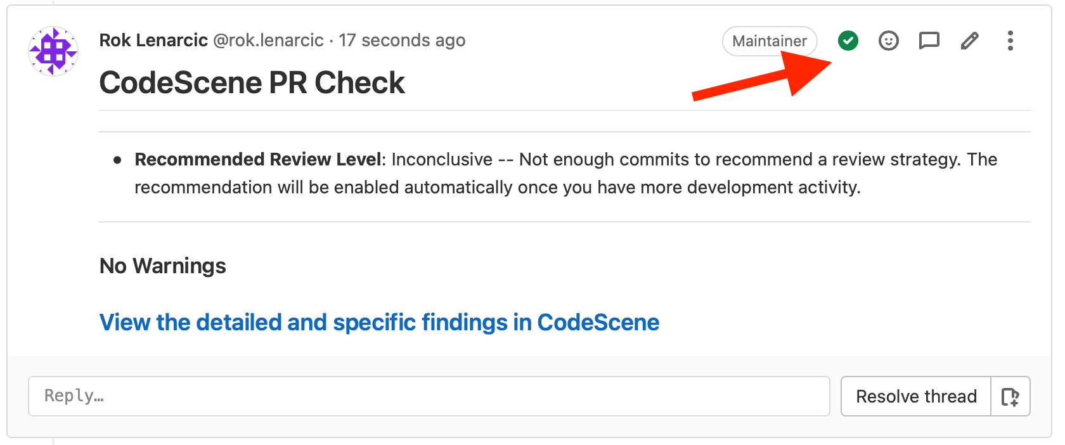
Task: Toggle the green resolved-thread checkmark
Action: (848, 41)
